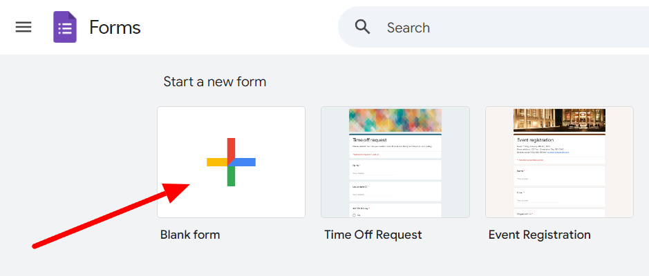Image resolution: width=649 pixels, height=276 pixels.
Task: Click the colorful plus icon
Action: [231, 162]
